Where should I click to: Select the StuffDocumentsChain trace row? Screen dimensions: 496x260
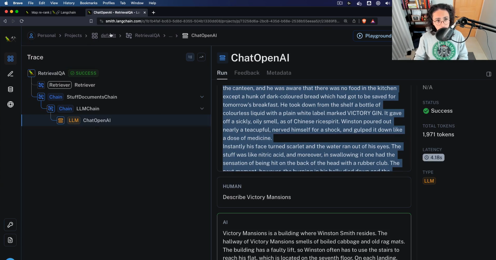[x=116, y=97]
